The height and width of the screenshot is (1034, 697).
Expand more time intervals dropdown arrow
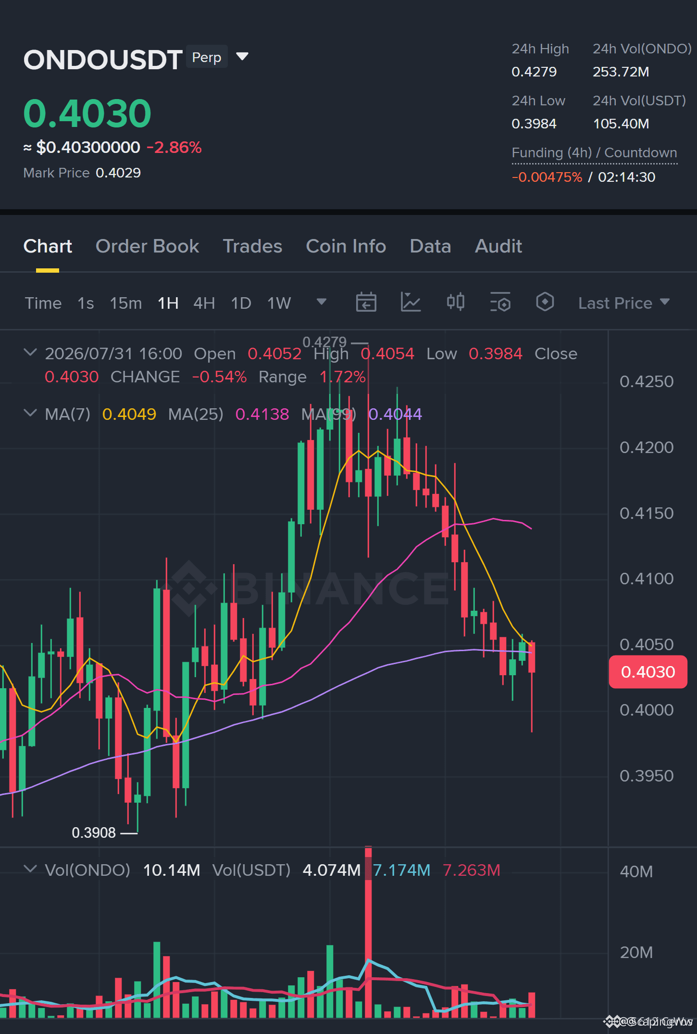tap(322, 302)
